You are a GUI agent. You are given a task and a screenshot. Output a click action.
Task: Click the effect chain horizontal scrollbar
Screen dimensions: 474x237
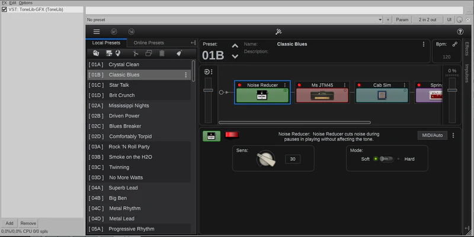[294, 122]
